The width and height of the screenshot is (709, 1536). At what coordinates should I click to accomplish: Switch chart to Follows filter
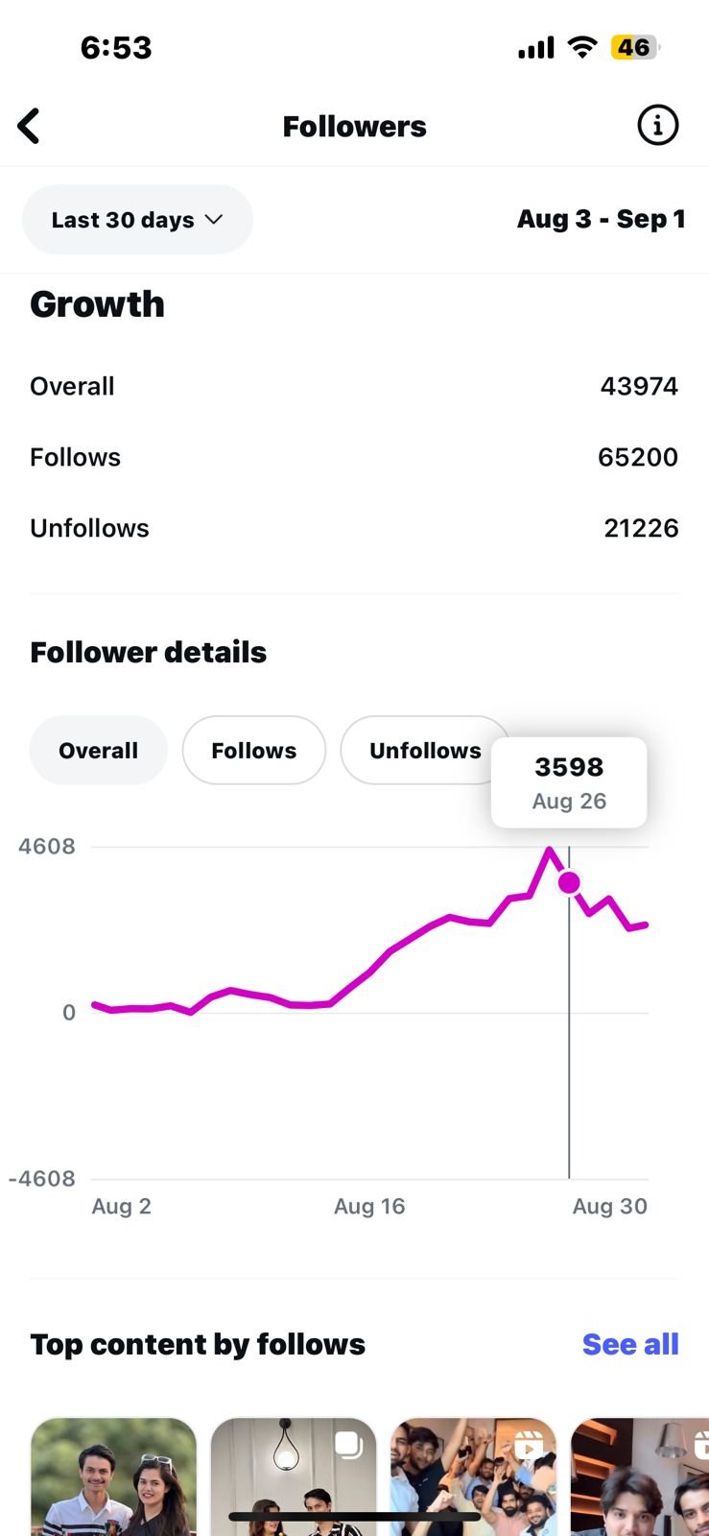click(254, 751)
